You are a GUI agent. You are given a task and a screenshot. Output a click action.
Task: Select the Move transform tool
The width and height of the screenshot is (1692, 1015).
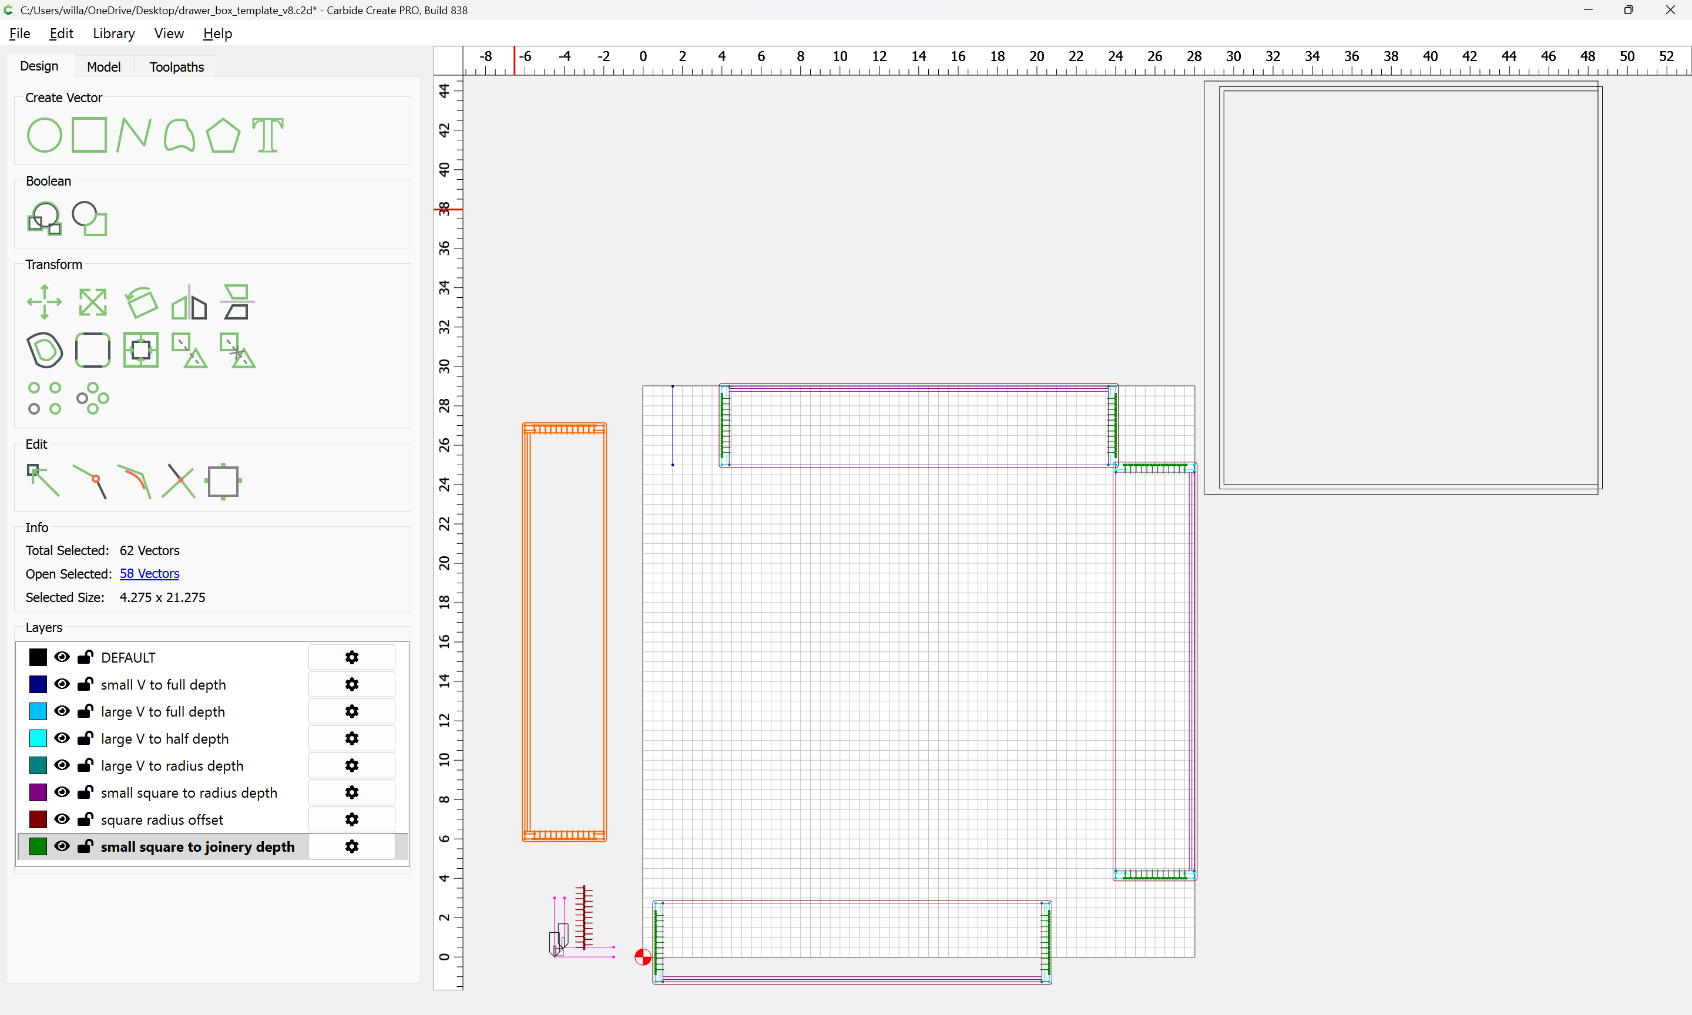click(44, 302)
